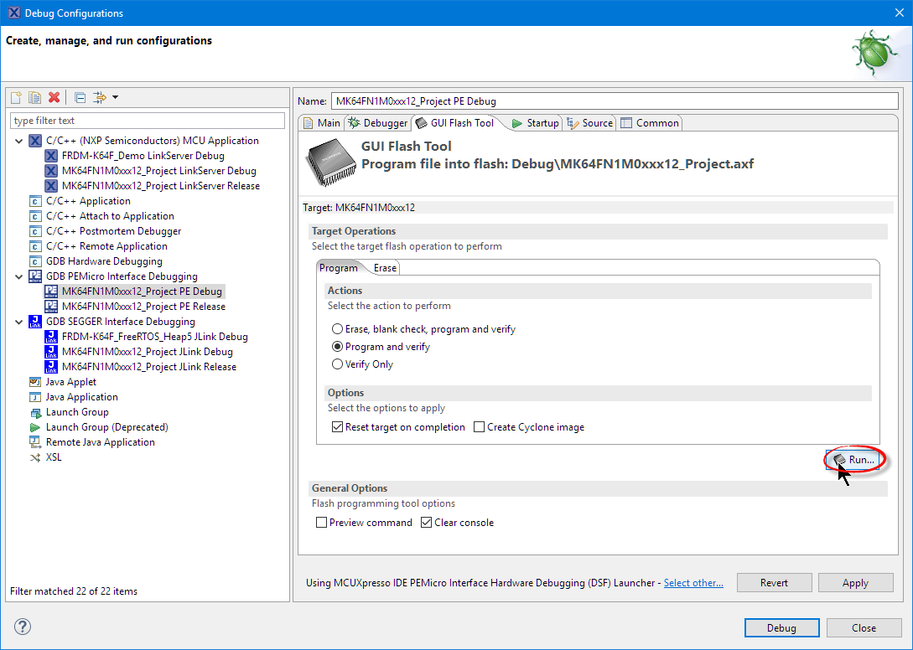Delete selected launch configuration with red X
This screenshot has width=913, height=650.
click(54, 97)
